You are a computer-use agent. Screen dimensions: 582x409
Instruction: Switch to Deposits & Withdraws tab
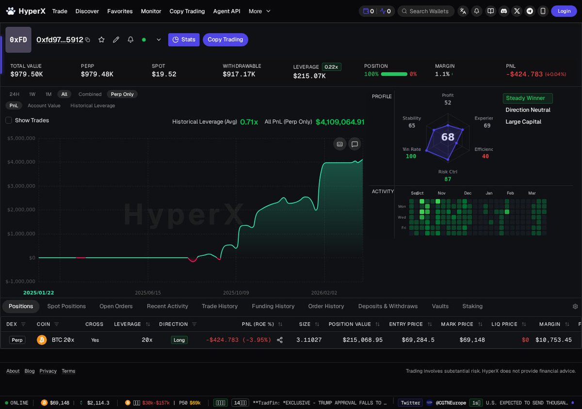388,306
